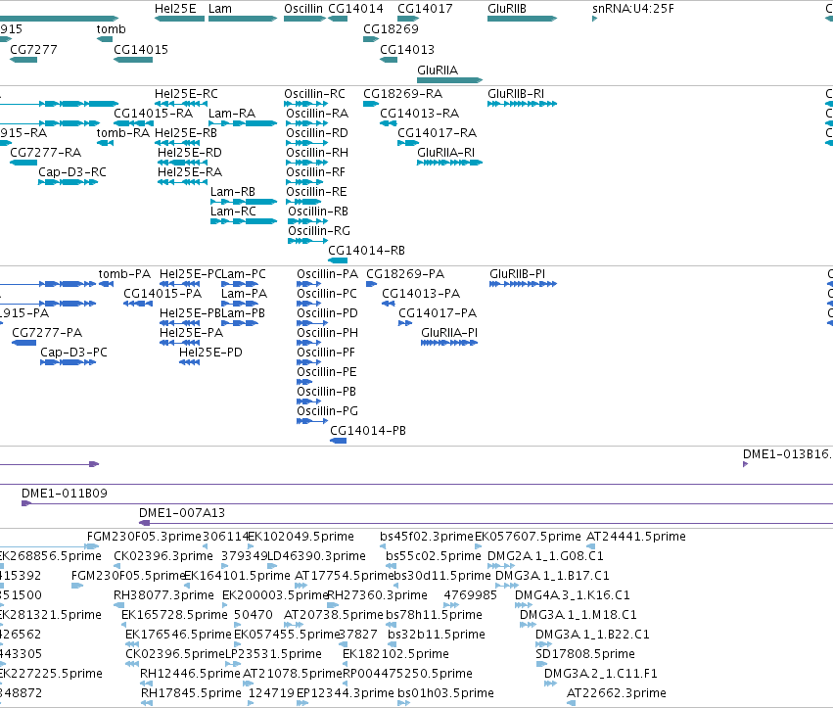Viewport: 833px width, 708px height.
Task: Select the RH38077.3prime EST feature
Action: [x=119, y=605]
